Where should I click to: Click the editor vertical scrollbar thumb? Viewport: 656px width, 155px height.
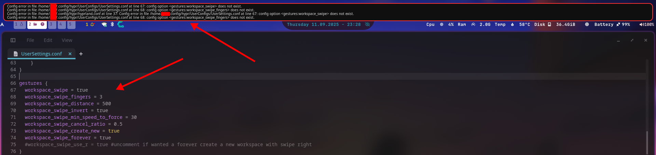click(647, 142)
